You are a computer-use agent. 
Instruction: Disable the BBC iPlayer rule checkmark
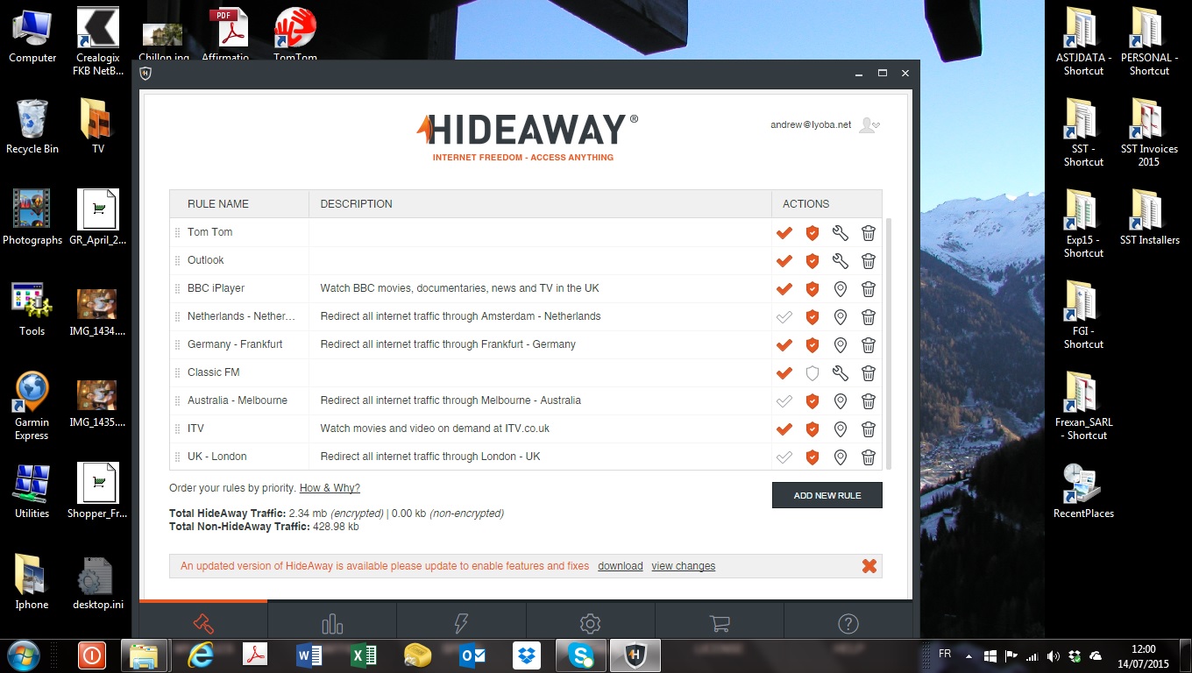pos(784,289)
